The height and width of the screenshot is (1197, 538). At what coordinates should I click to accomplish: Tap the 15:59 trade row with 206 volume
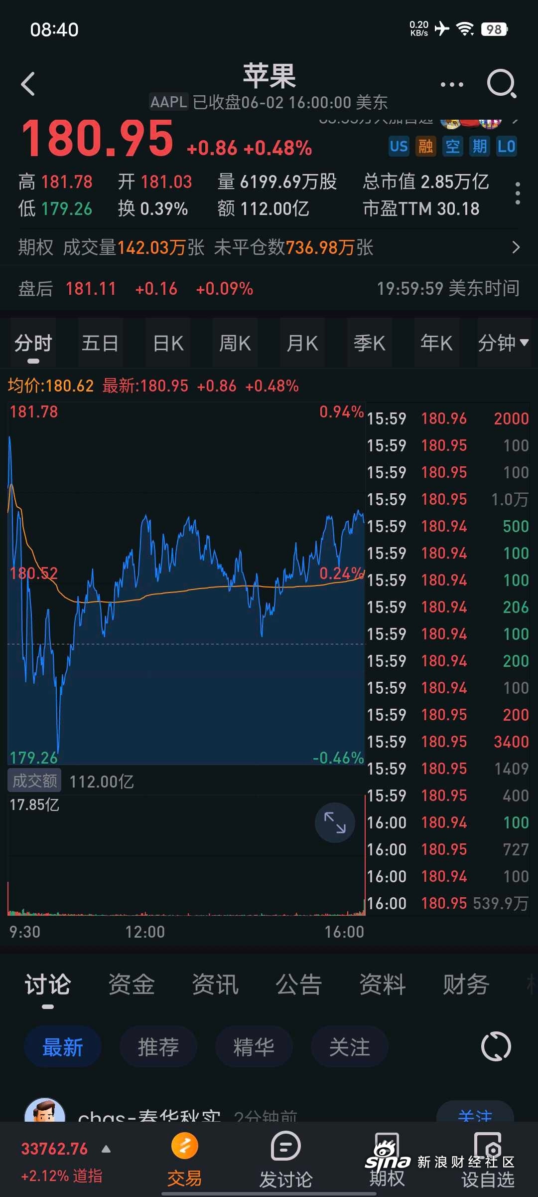pyautogui.click(x=447, y=607)
